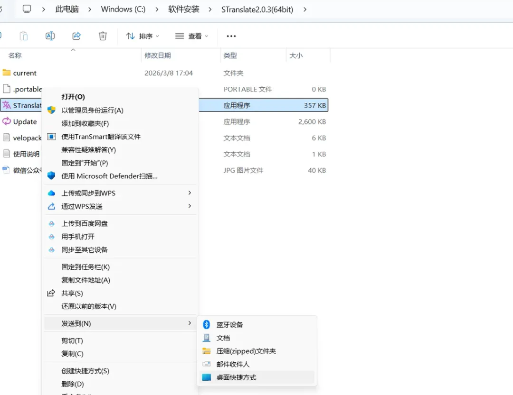Select the STranslate application icon

7,105
